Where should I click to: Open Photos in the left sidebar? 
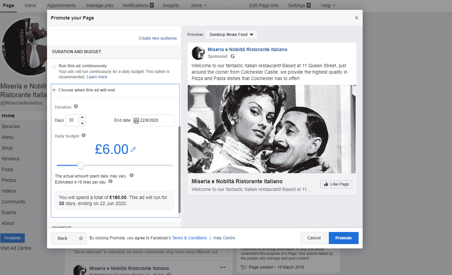(x=9, y=180)
